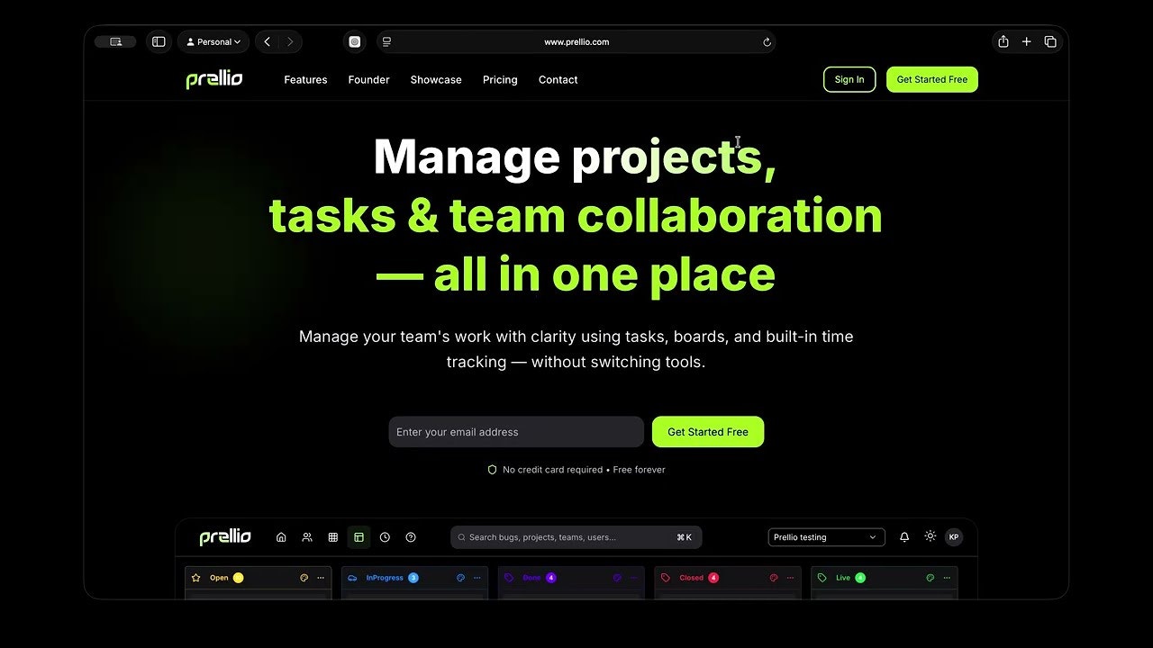
Task: Open the Live column palette icon
Action: 931,578
